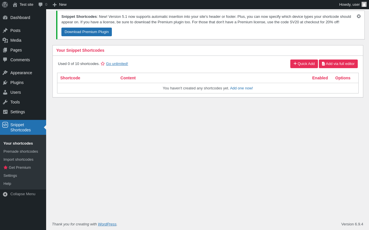The image size is (369, 230).
Task: Click the Plugins plug icon
Action: pos(5,83)
